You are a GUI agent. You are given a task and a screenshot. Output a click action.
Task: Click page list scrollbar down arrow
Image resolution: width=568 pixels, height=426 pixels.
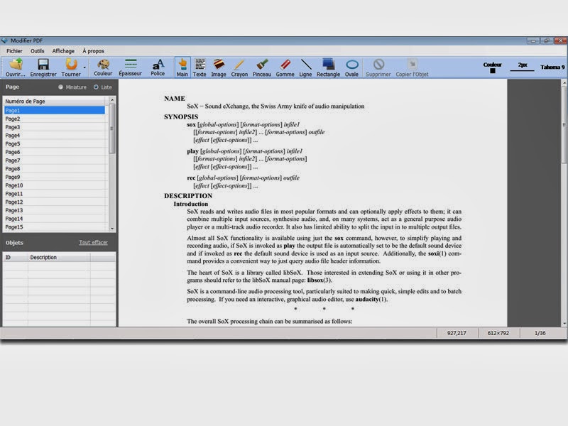pos(112,229)
